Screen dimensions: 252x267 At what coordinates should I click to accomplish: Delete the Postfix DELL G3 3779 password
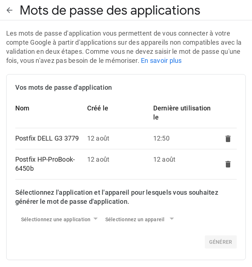pyautogui.click(x=228, y=139)
